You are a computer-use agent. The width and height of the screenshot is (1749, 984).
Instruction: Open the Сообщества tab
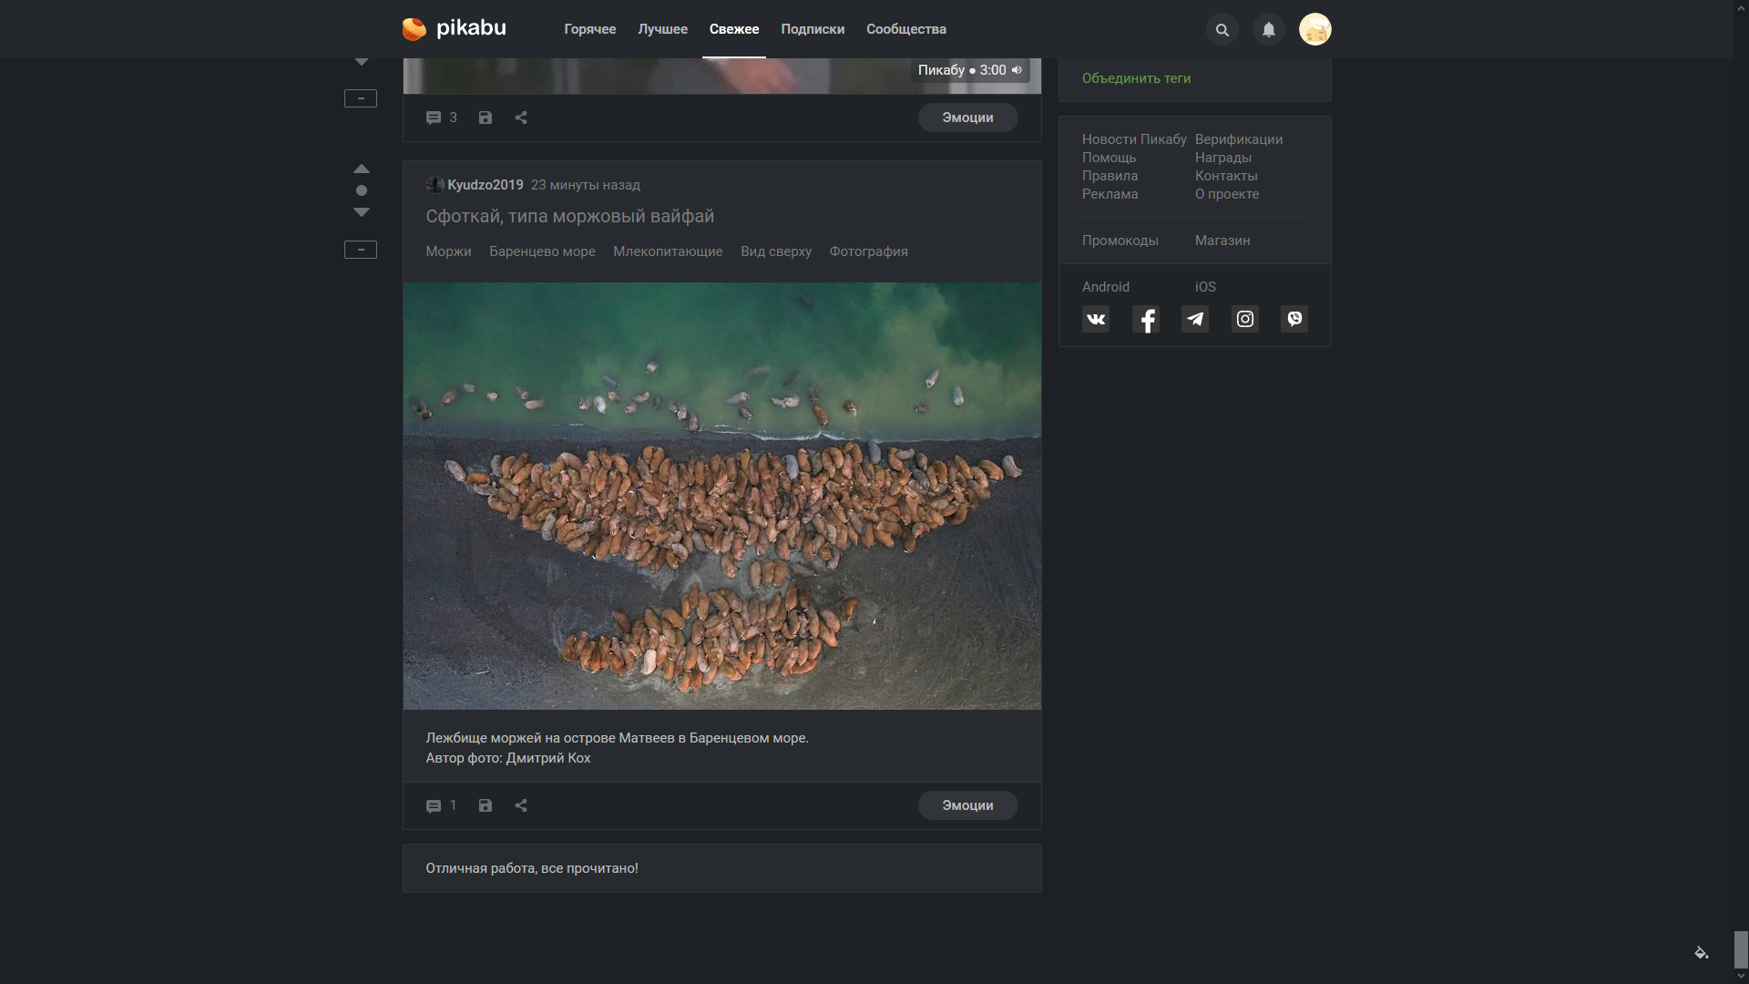[905, 29]
